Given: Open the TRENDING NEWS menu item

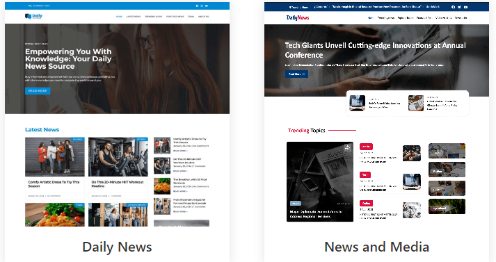Looking at the screenshot, I should (x=154, y=17).
